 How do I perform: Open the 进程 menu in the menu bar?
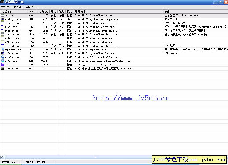point(18,7)
